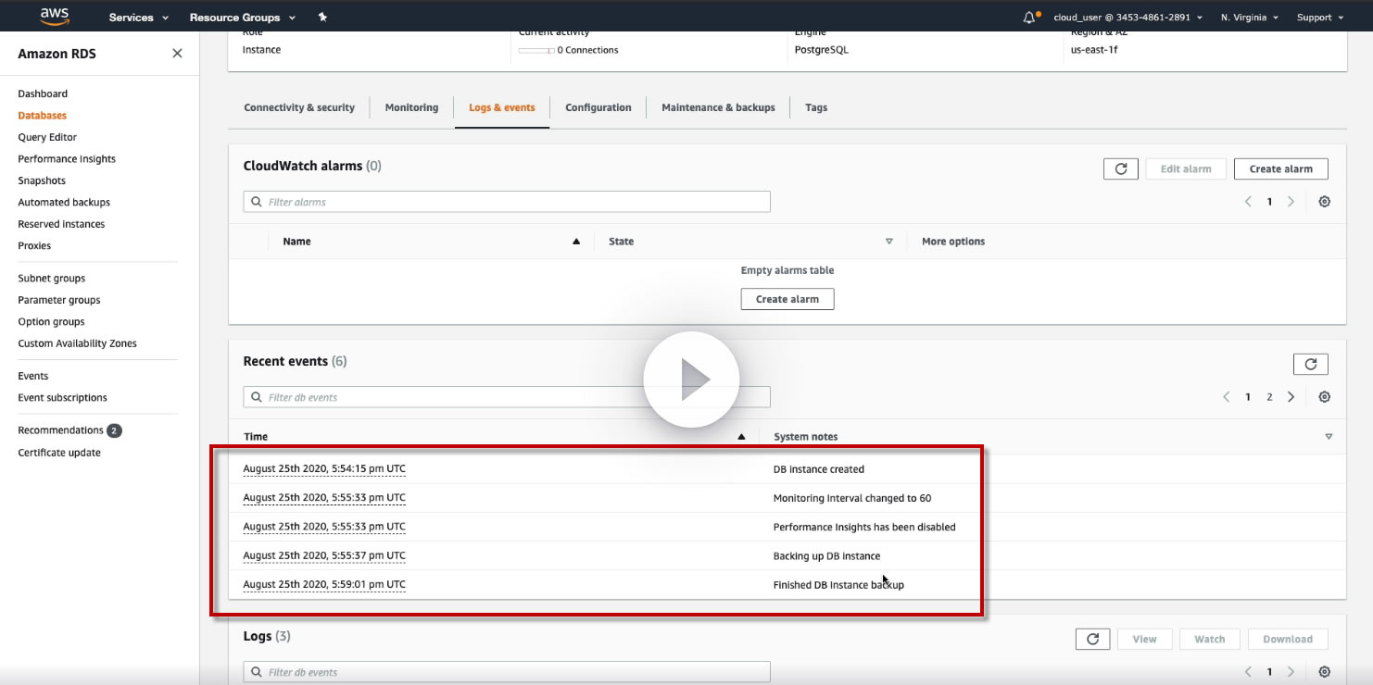
Task: Open Performance Insights in the sidebar
Action: pyautogui.click(x=67, y=159)
